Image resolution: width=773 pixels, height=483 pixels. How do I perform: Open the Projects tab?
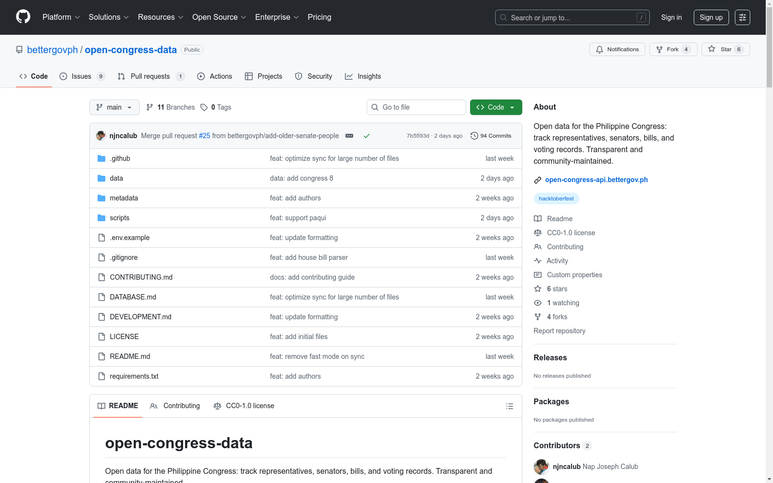263,76
